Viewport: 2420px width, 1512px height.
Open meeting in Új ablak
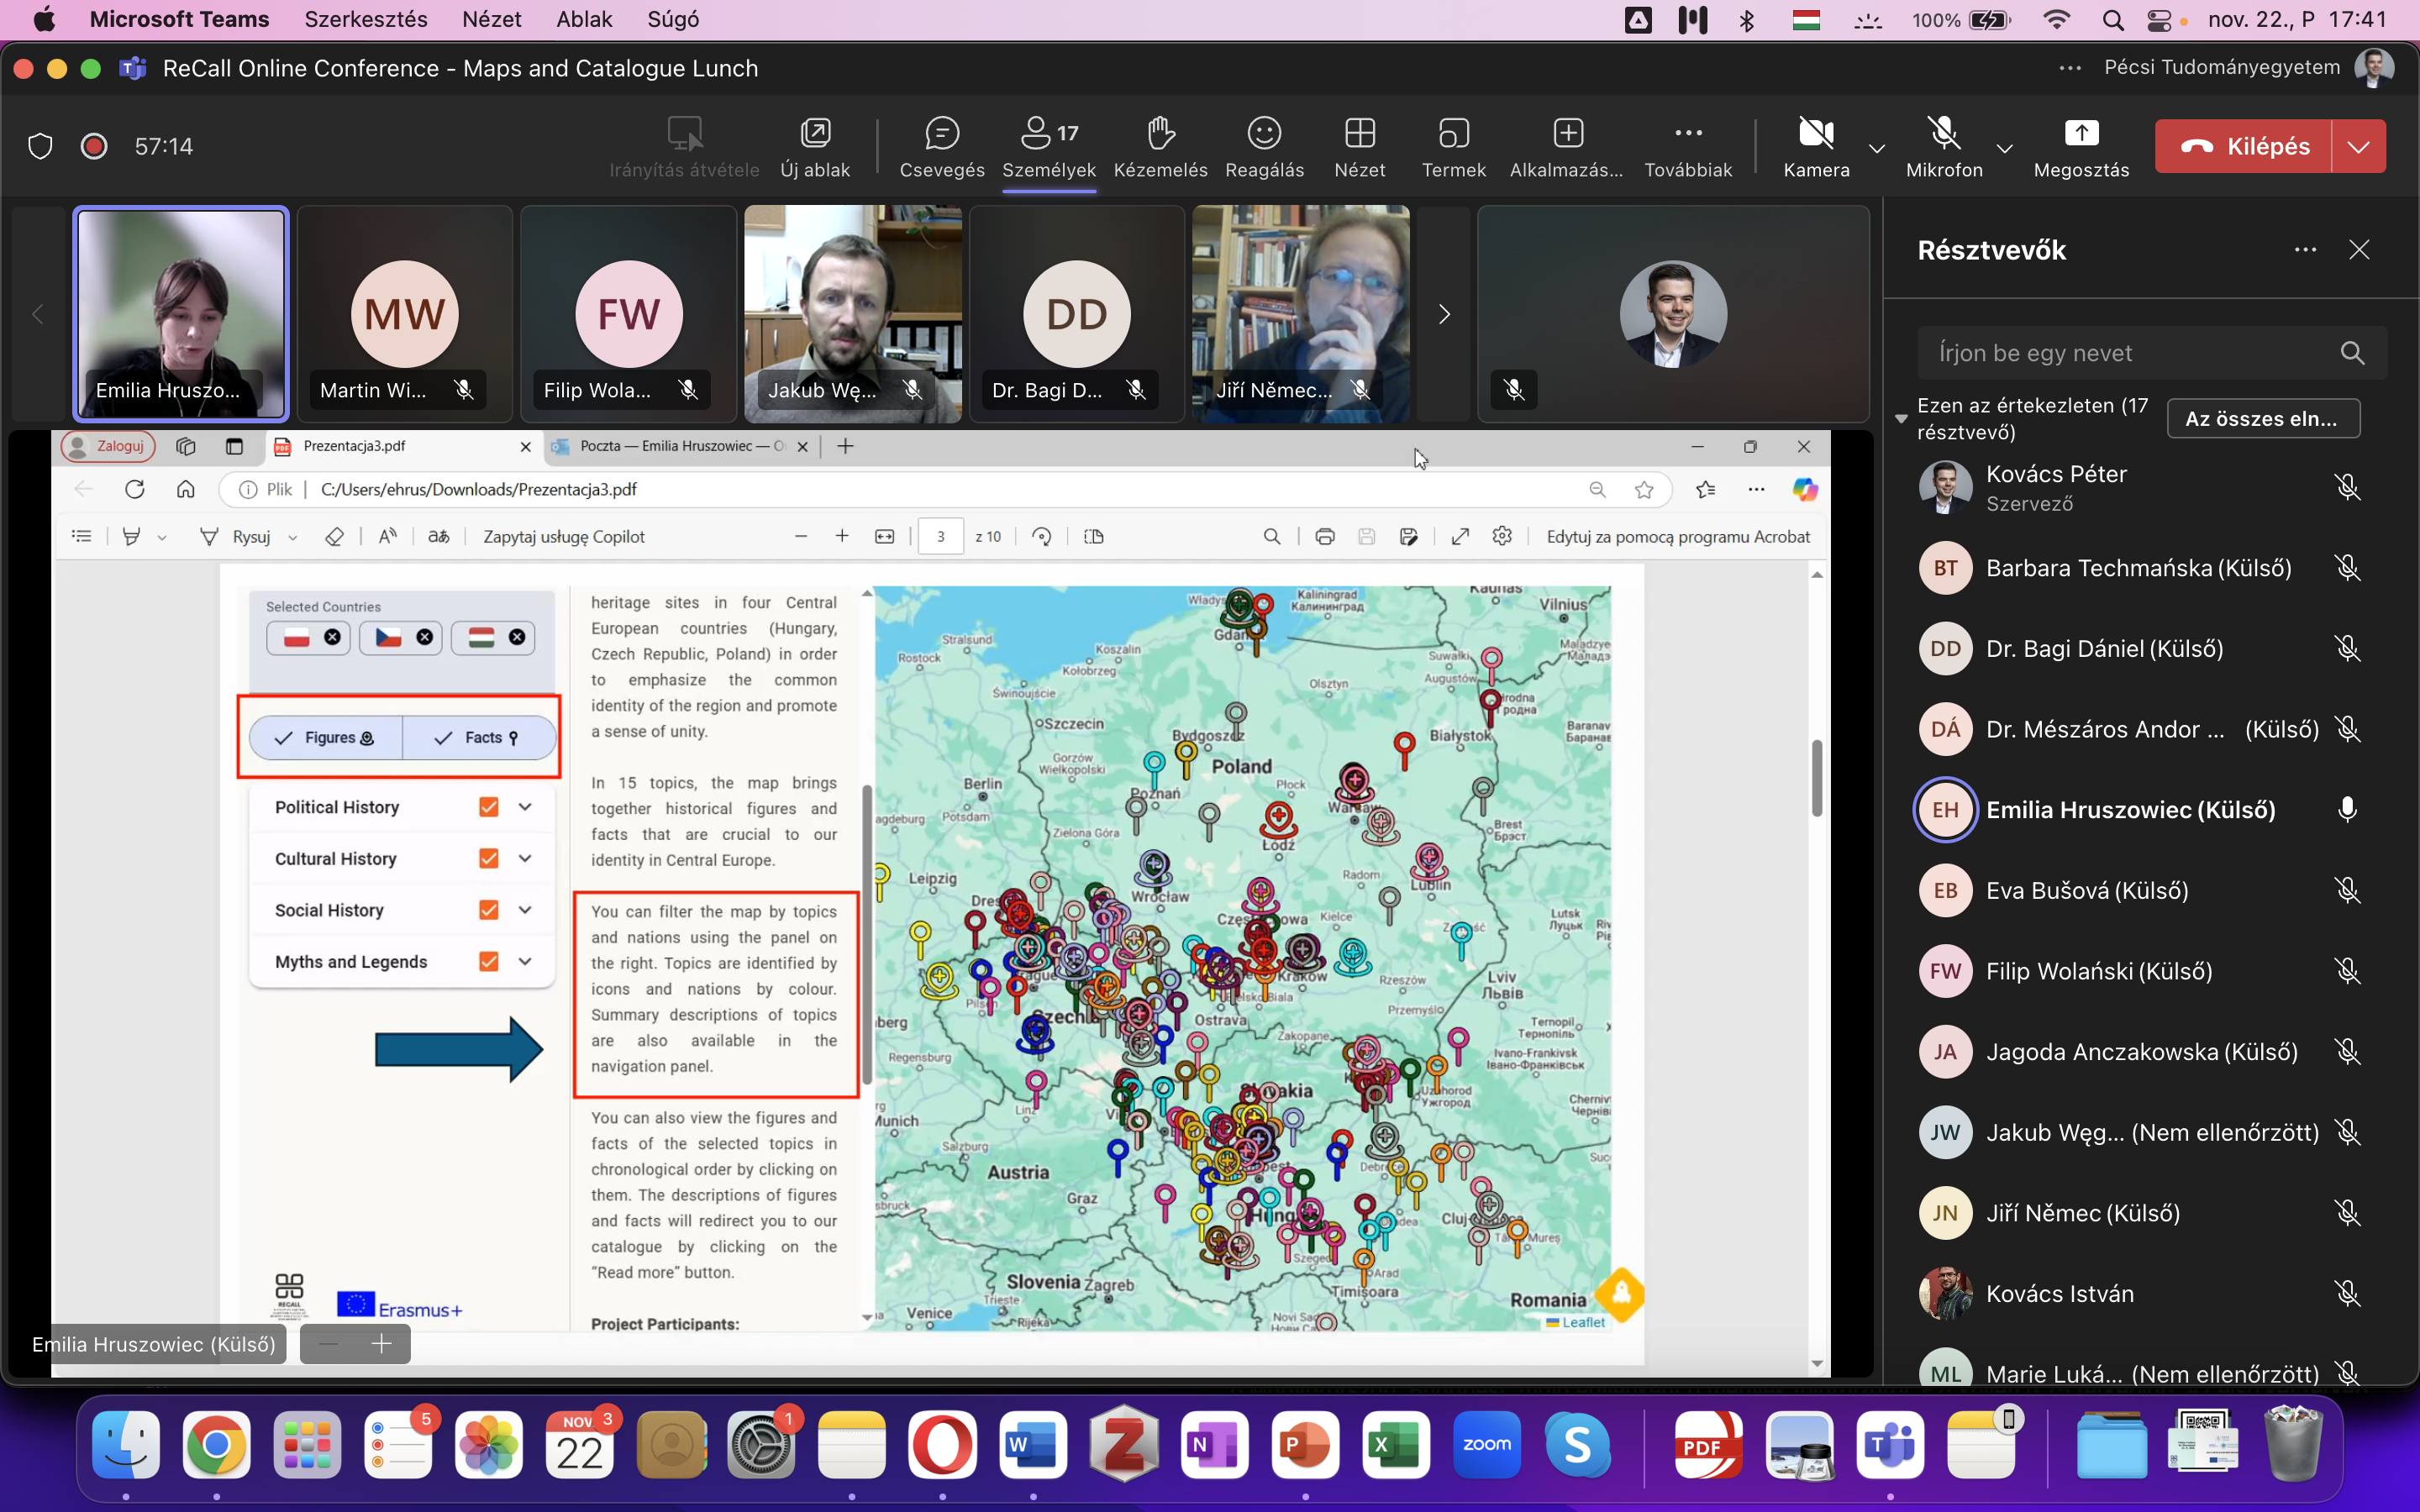coord(815,147)
